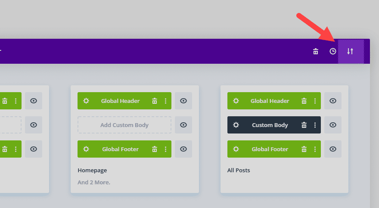Click the trash icon in purple header
379x208 pixels.
[x=316, y=52]
